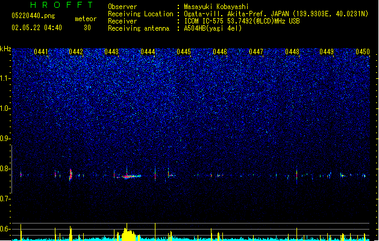Click the 0447 time marker
This screenshot has height=241, width=379.
[x=256, y=52]
